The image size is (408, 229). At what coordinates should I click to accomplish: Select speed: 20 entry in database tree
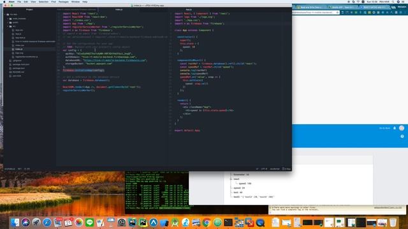pyautogui.click(x=239, y=188)
